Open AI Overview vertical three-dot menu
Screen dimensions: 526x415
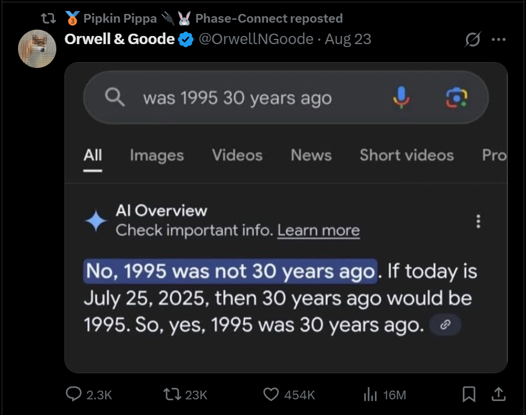[x=478, y=221]
